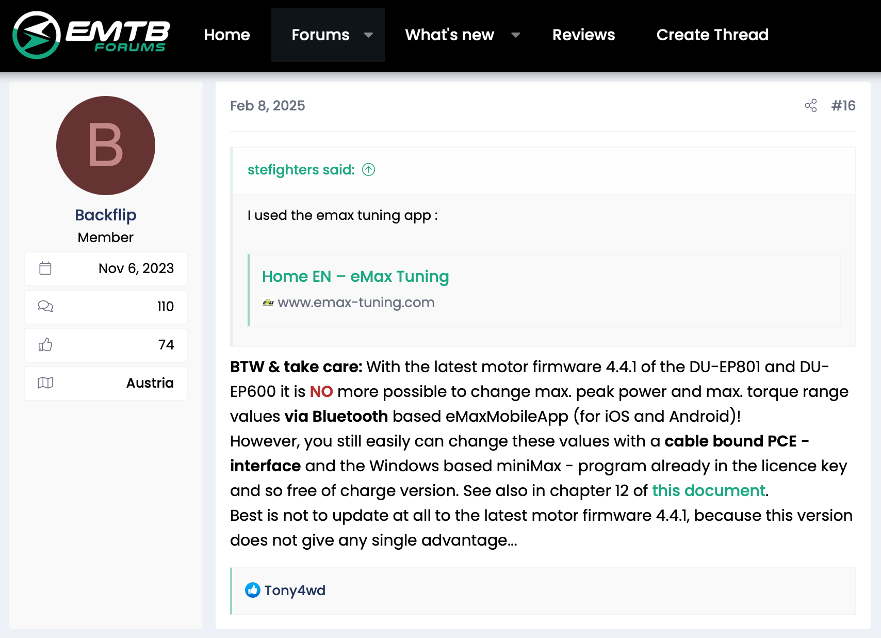Select Create Thread in navigation

coord(712,35)
